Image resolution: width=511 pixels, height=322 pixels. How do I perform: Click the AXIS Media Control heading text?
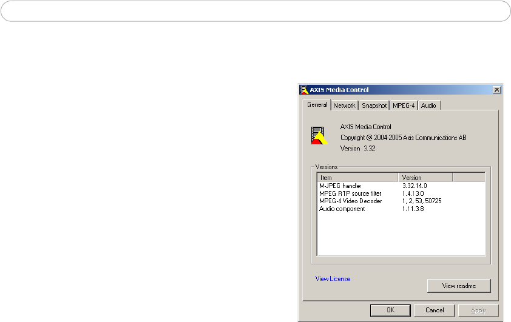[366, 127]
